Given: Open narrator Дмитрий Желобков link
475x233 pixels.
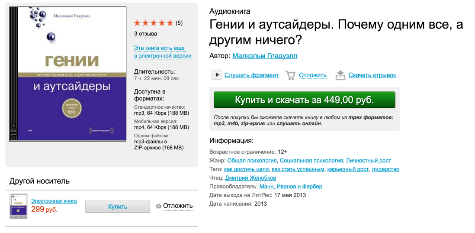Looking at the screenshot, I should [250, 178].
